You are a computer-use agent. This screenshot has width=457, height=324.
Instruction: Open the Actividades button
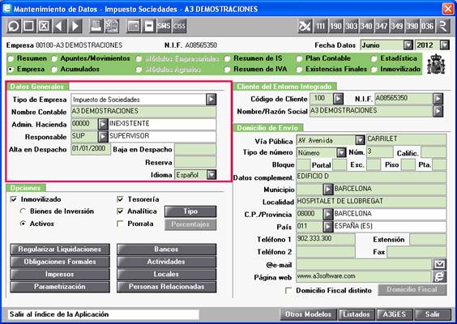pos(167,262)
